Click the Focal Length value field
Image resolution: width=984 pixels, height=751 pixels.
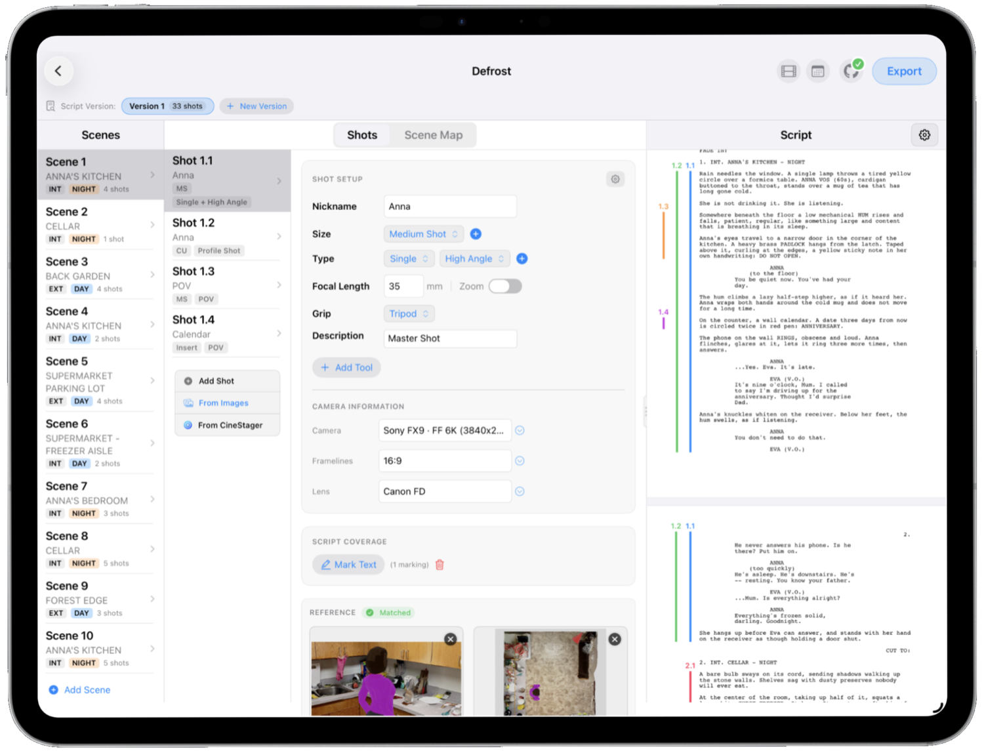[x=403, y=287]
